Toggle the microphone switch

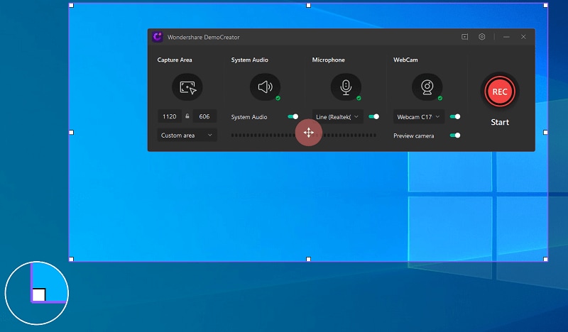point(374,116)
